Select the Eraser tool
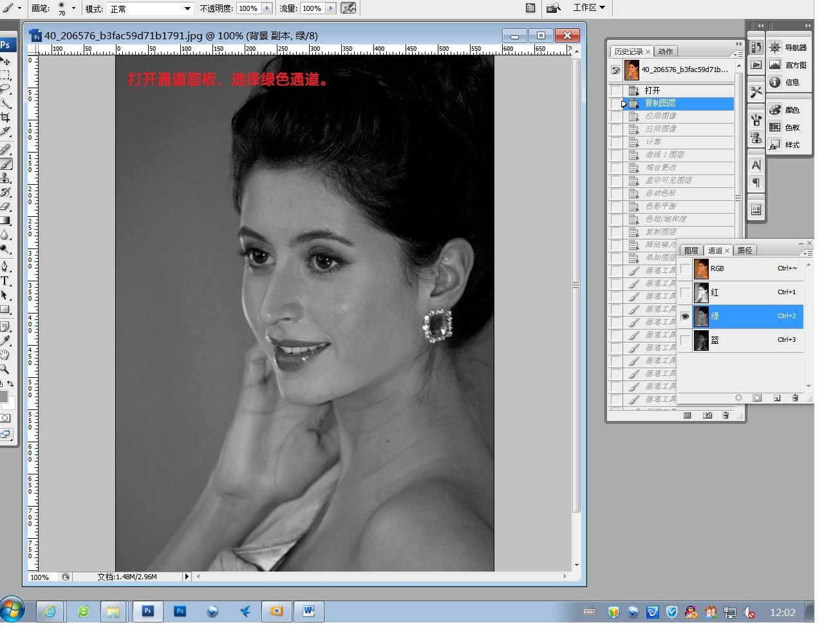This screenshot has height=636, width=824. point(6,206)
